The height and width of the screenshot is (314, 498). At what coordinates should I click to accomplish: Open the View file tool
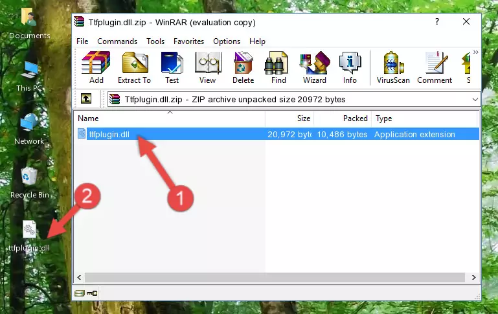(x=208, y=67)
